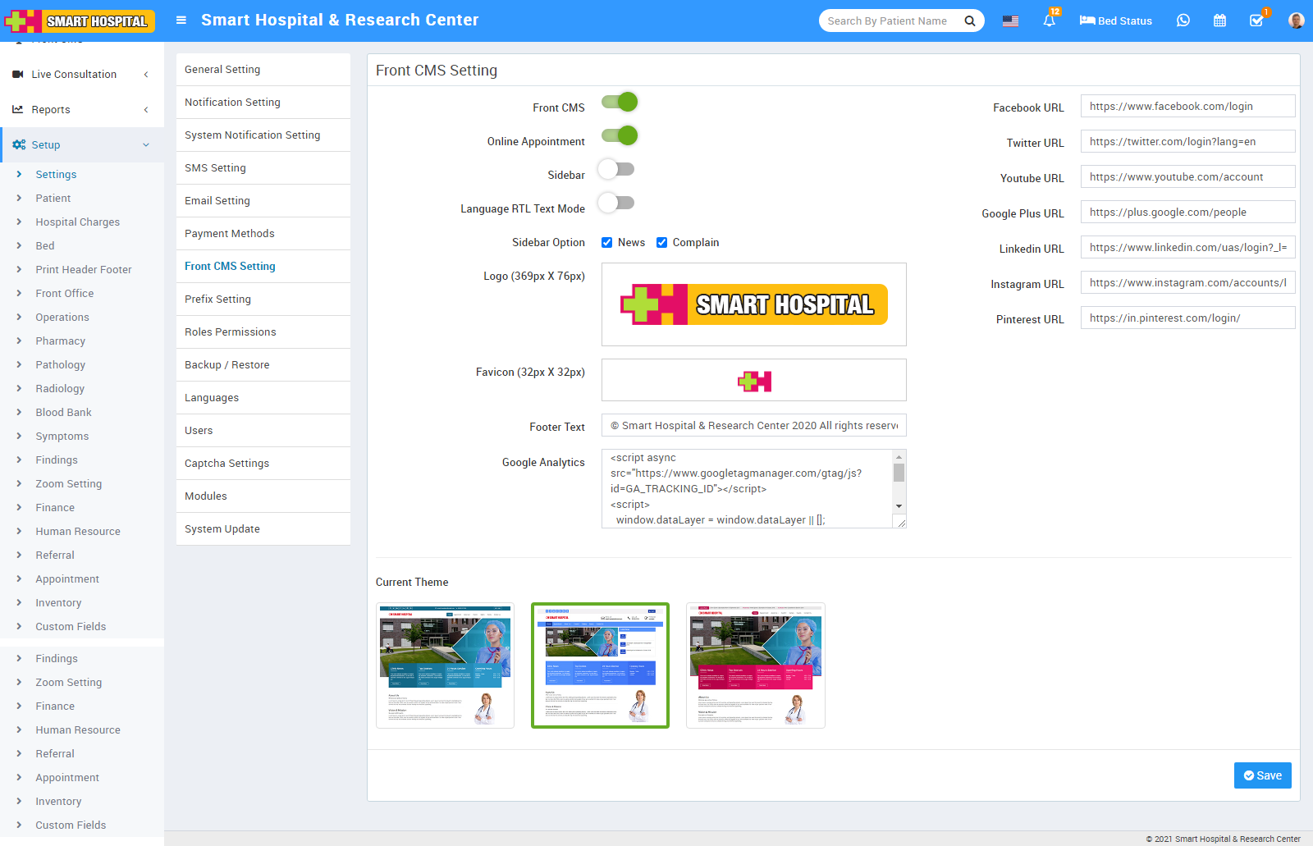Click the Search By Patient Name field
Viewport: 1313px width, 846px height.
[x=890, y=21]
